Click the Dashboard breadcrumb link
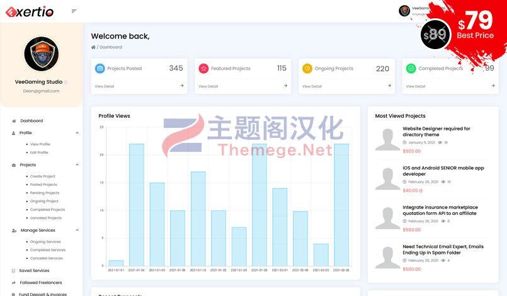Image resolution: width=507 pixels, height=296 pixels. coord(111,47)
